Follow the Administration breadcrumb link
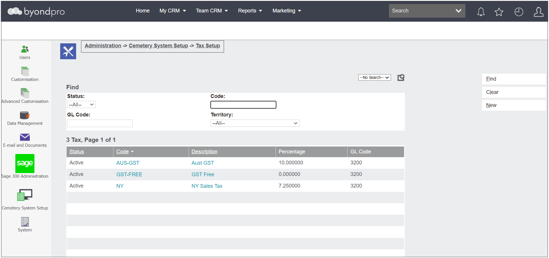Image resolution: width=549 pixels, height=258 pixels. (x=103, y=46)
